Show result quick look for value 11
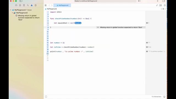The image size is (176, 99). point(147,43)
